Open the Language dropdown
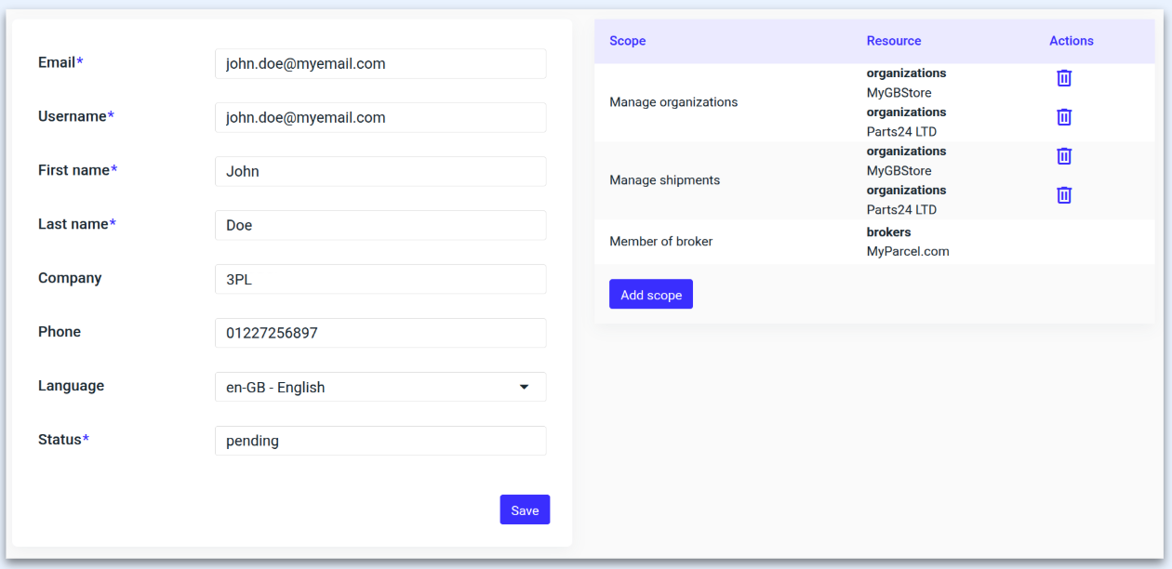Screen dimensions: 1172x569 [380, 387]
